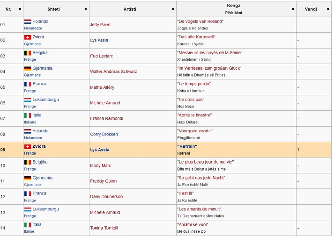Image resolution: width=334 pixels, height=237 pixels.
Task: Click the Belgian flag in row 03
Action: (28, 53)
